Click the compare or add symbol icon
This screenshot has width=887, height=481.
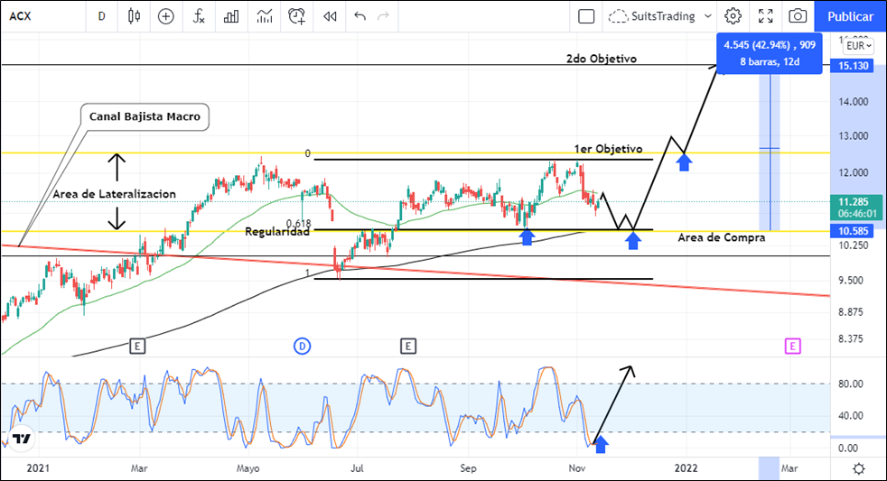pos(166,16)
